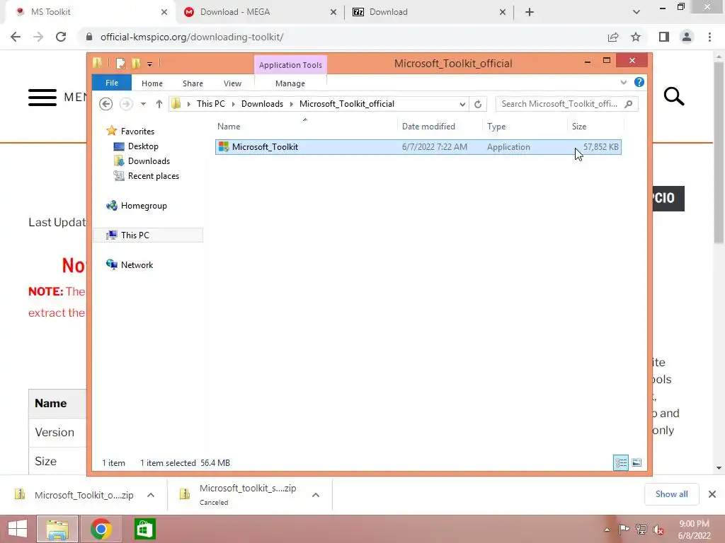
Task: Expand address bar history dropdown
Action: (x=462, y=104)
